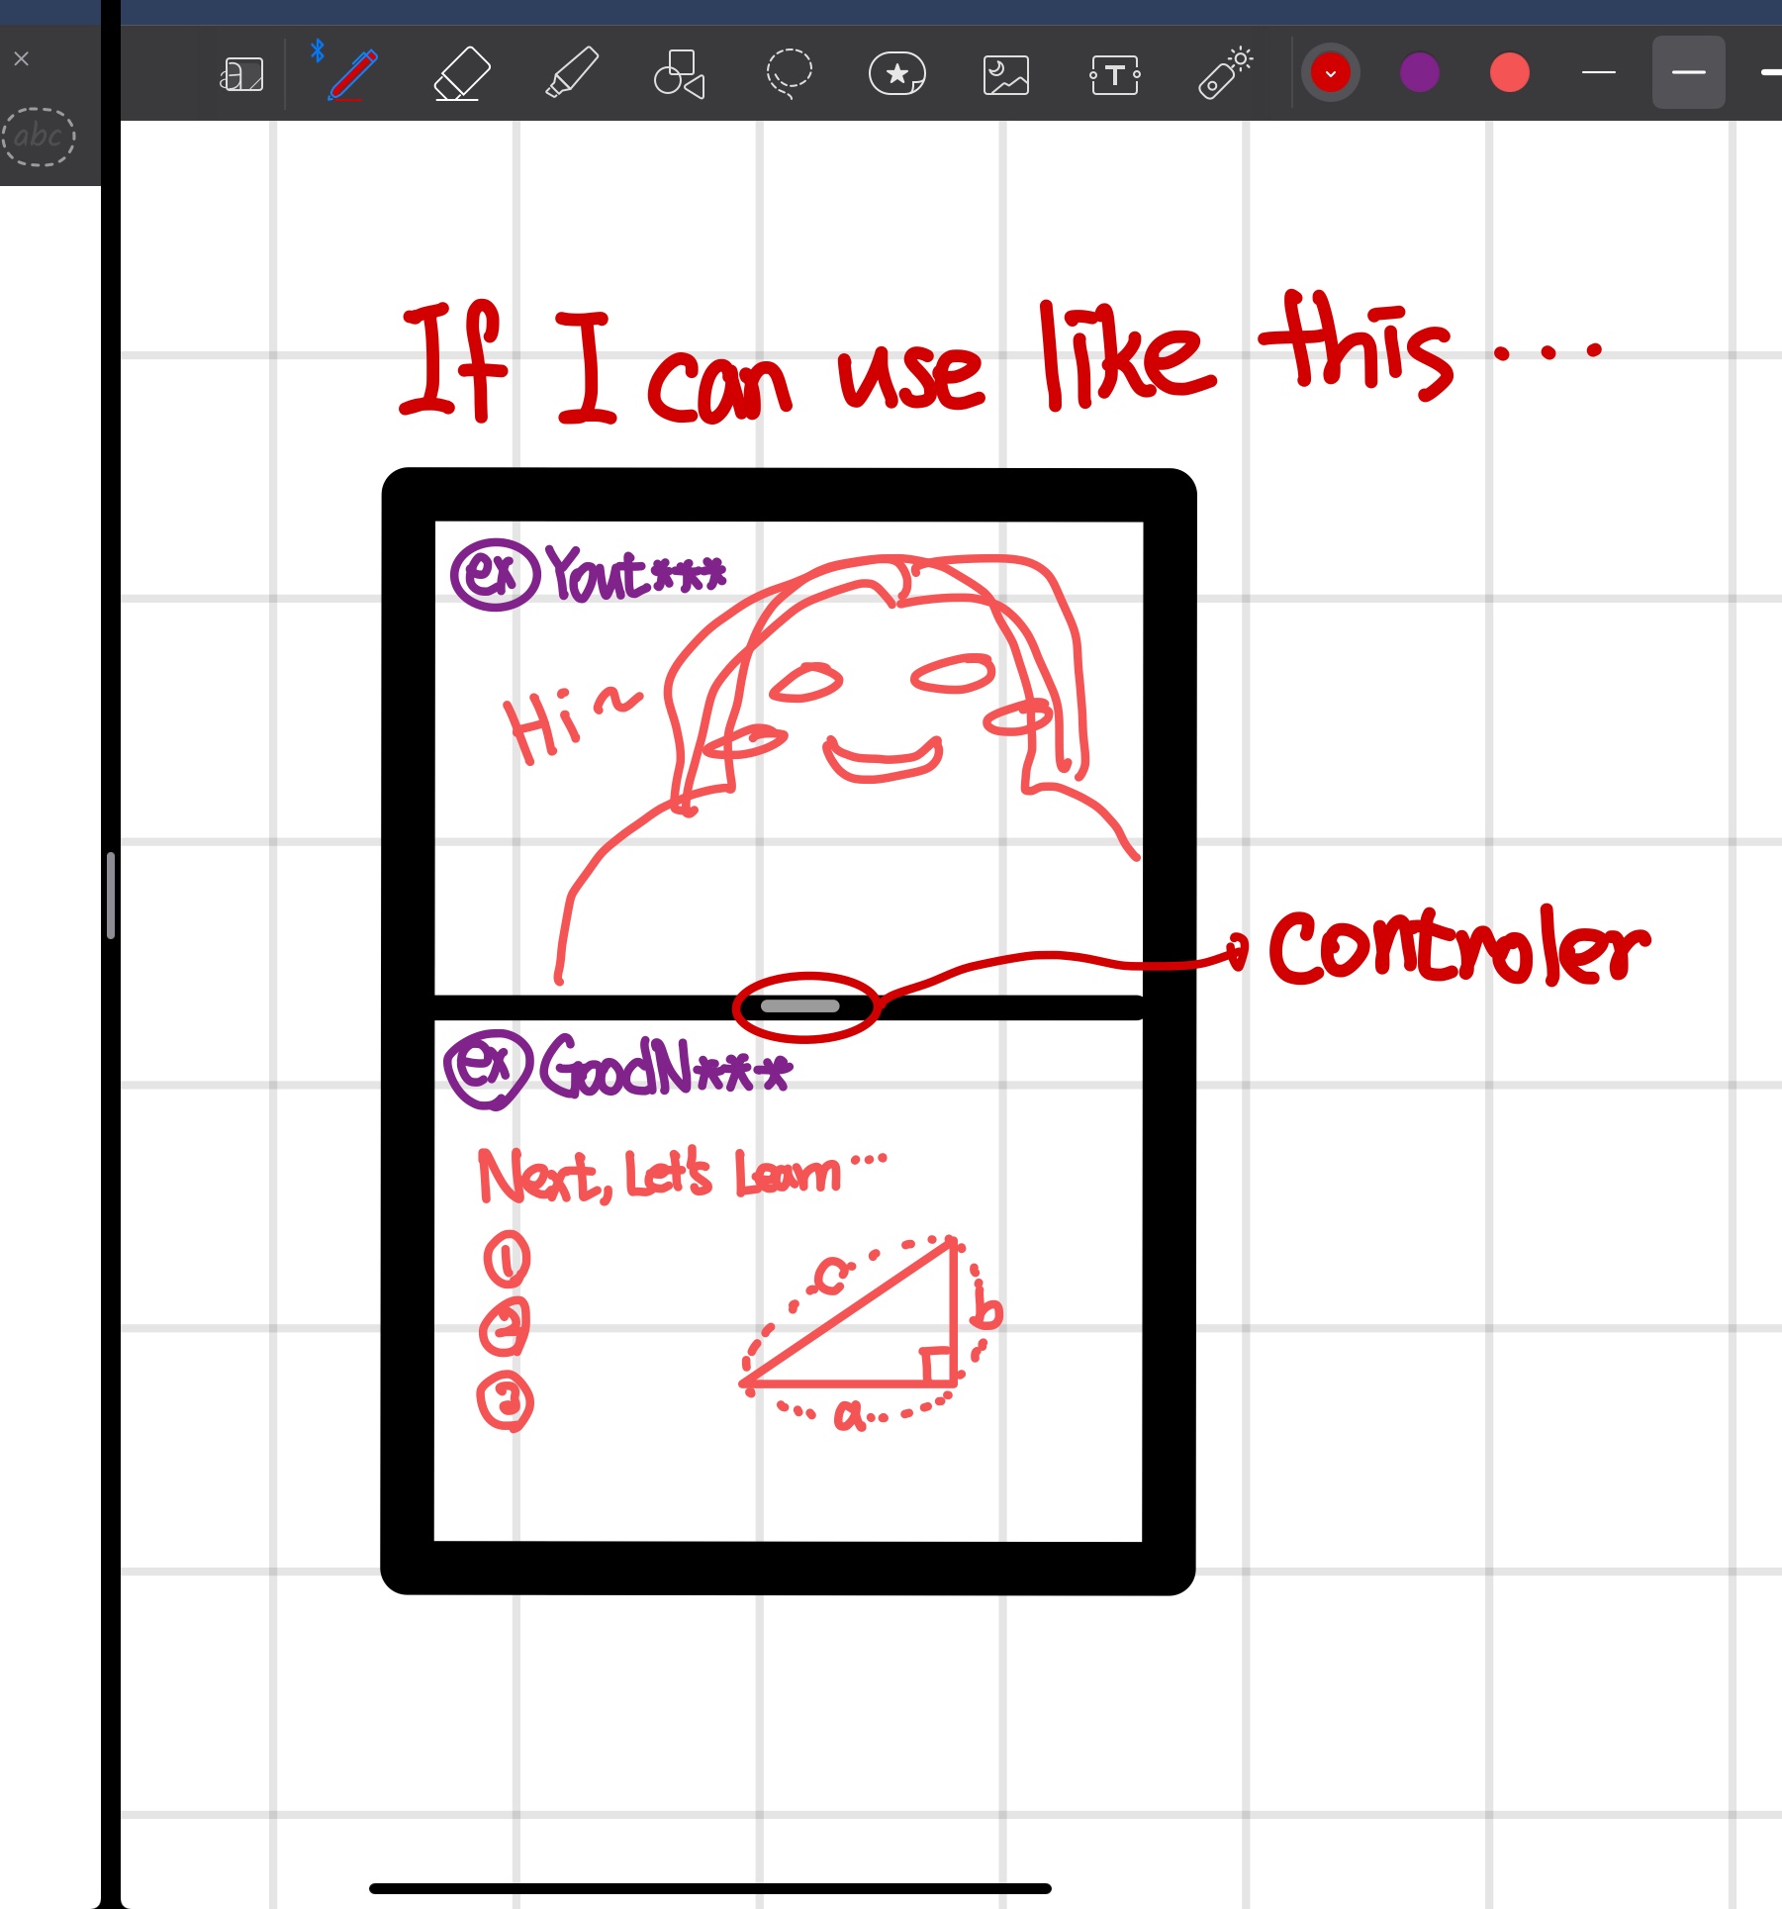Open the Elements sticker tool
This screenshot has width=1782, height=1909.
click(896, 74)
